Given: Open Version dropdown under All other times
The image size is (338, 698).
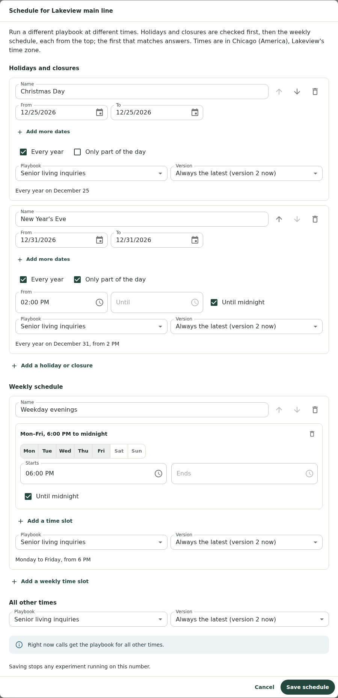Looking at the screenshot, I should pyautogui.click(x=250, y=620).
